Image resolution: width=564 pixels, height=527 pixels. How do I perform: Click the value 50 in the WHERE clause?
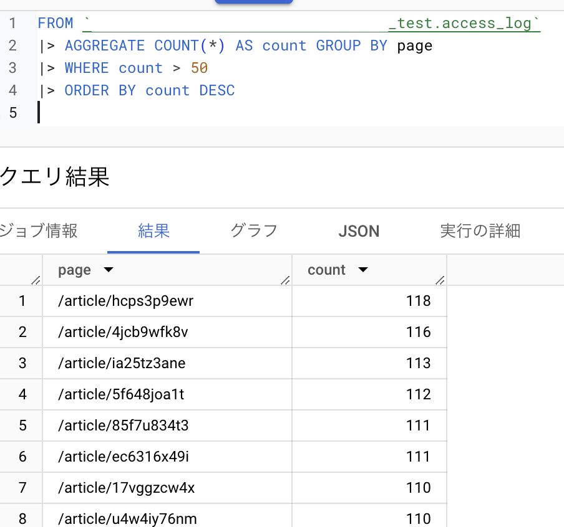(199, 68)
